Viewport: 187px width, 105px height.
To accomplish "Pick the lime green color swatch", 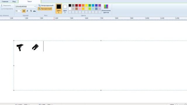I will coord(90,9).
